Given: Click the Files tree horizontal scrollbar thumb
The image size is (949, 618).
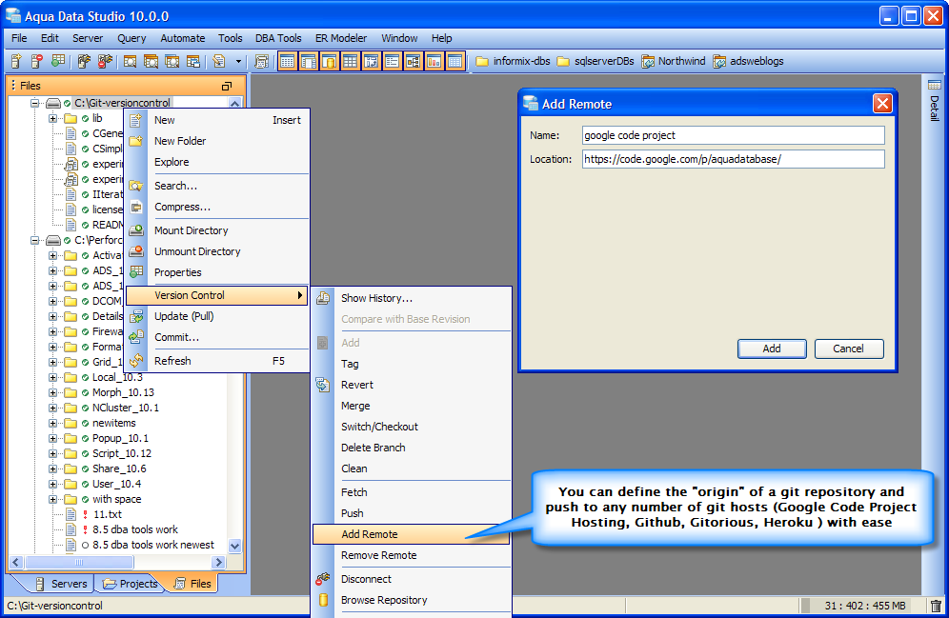Looking at the screenshot, I should click(79, 563).
